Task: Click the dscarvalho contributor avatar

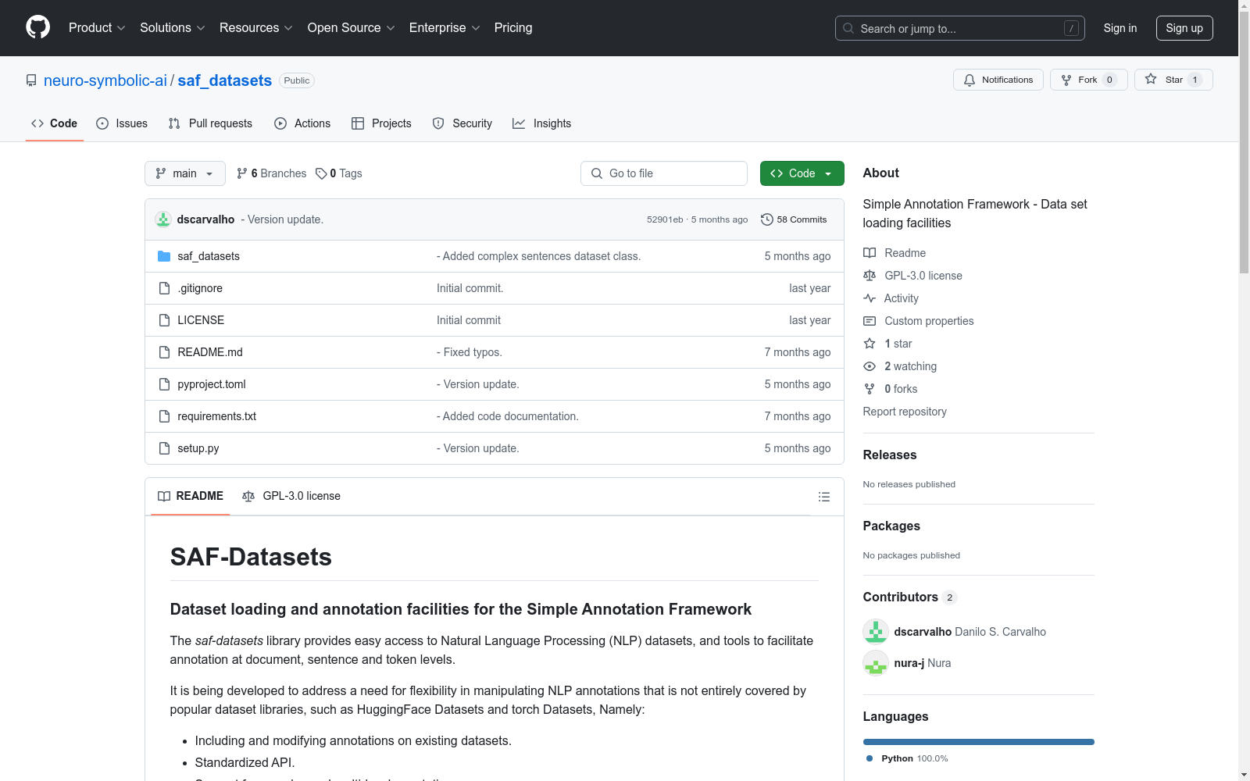Action: point(876,632)
